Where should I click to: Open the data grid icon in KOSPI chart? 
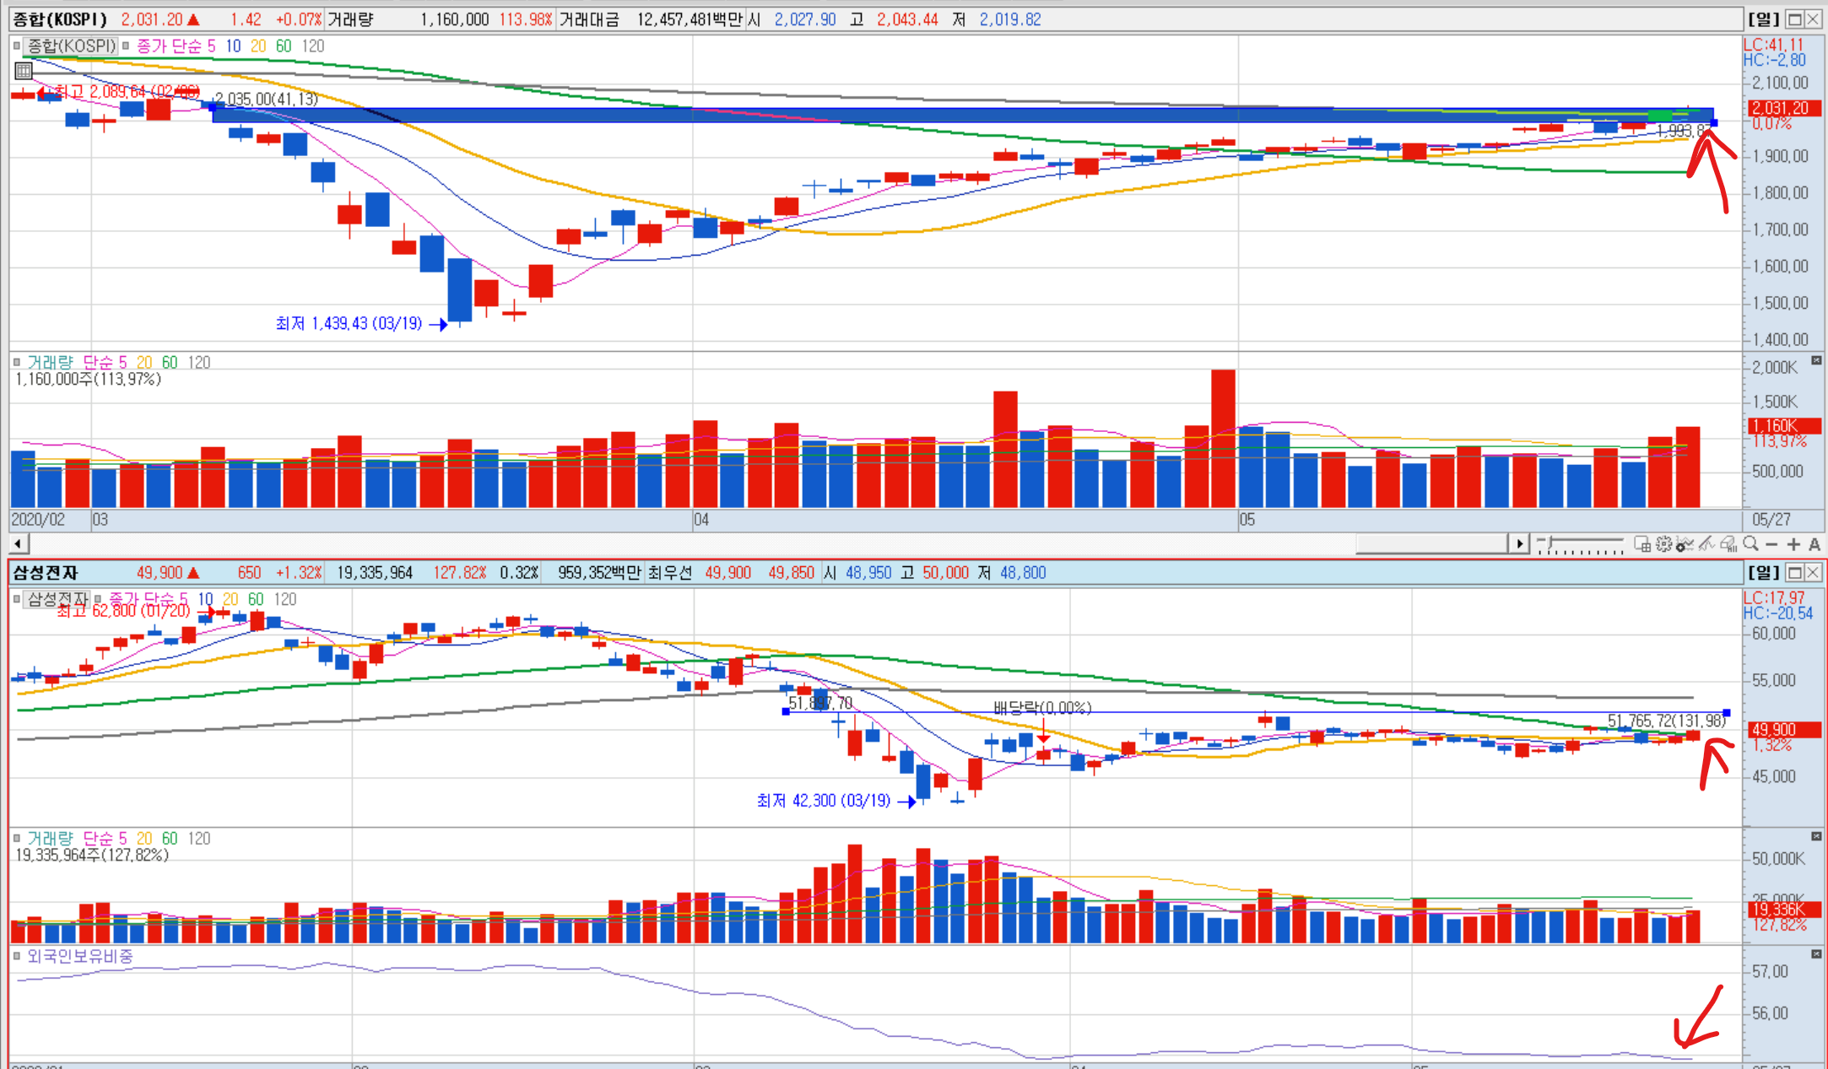click(24, 71)
